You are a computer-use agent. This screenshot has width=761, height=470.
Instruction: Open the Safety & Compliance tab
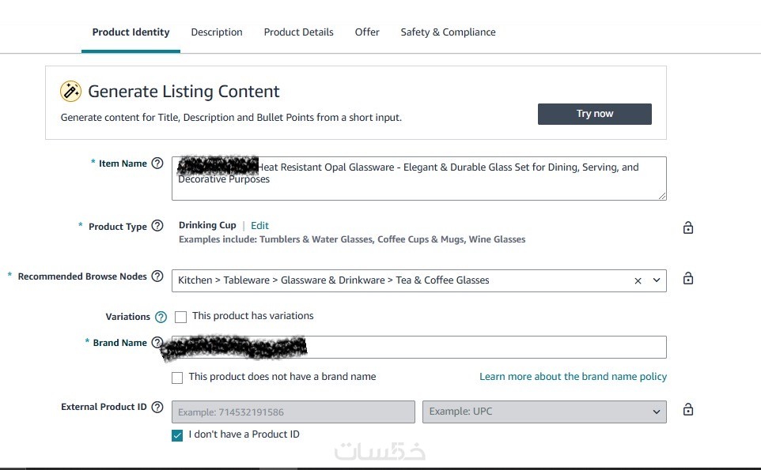(448, 32)
